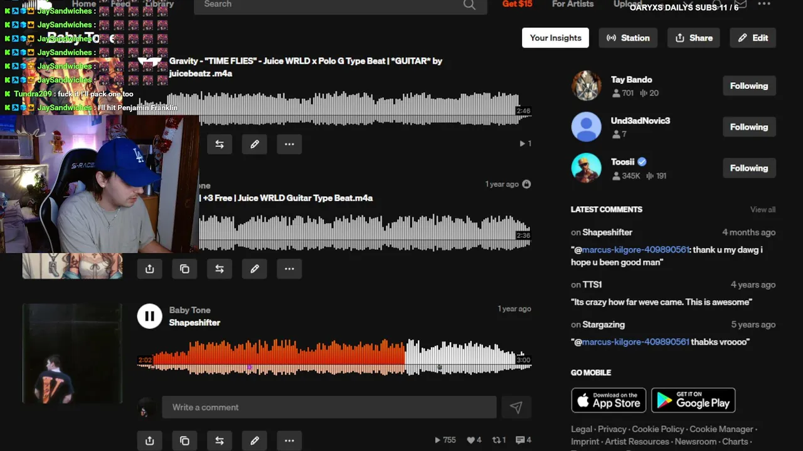Unfollow Toosii via Following button
The image size is (803, 451).
[x=749, y=168]
